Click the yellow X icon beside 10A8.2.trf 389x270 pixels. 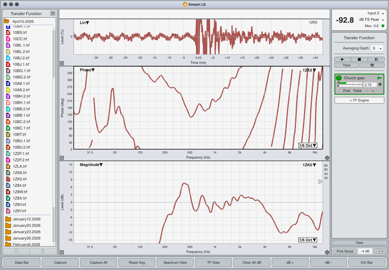(x=8, y=90)
